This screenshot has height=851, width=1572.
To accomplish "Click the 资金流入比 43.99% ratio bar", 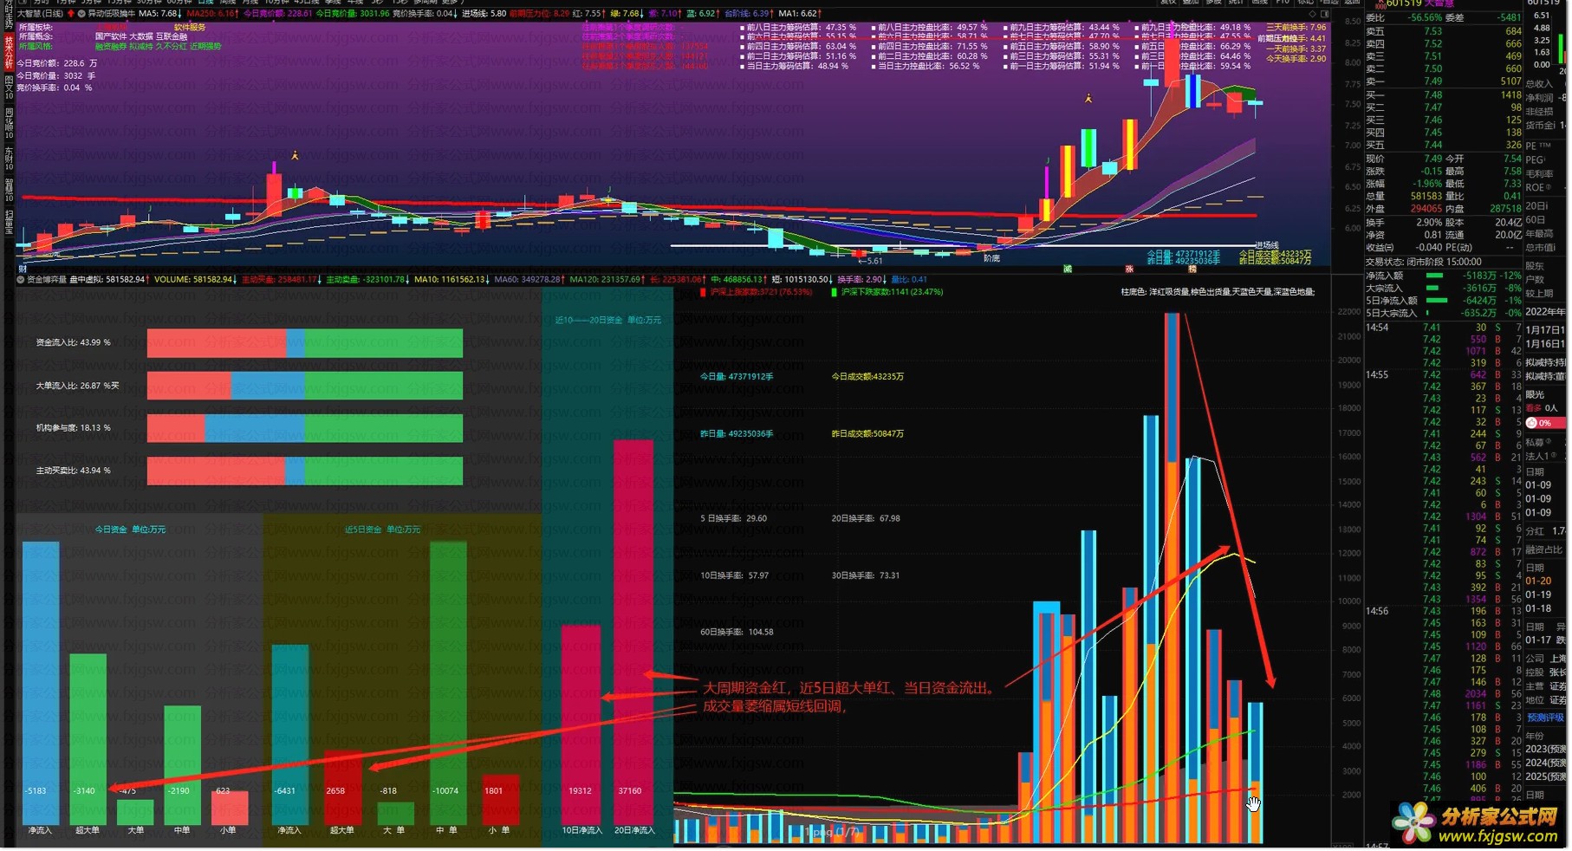I will (x=305, y=343).
